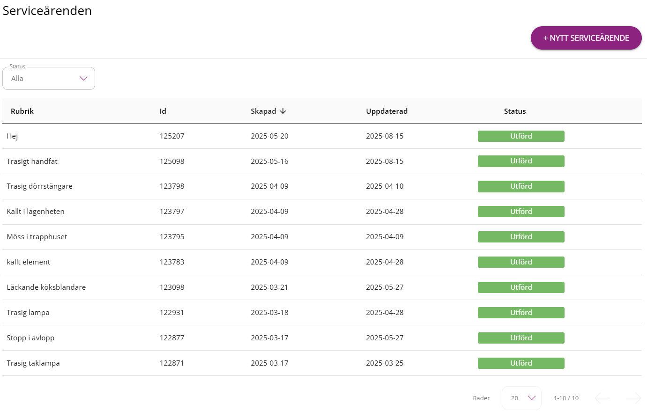Click the Skapad sort arrow icon

(283, 111)
